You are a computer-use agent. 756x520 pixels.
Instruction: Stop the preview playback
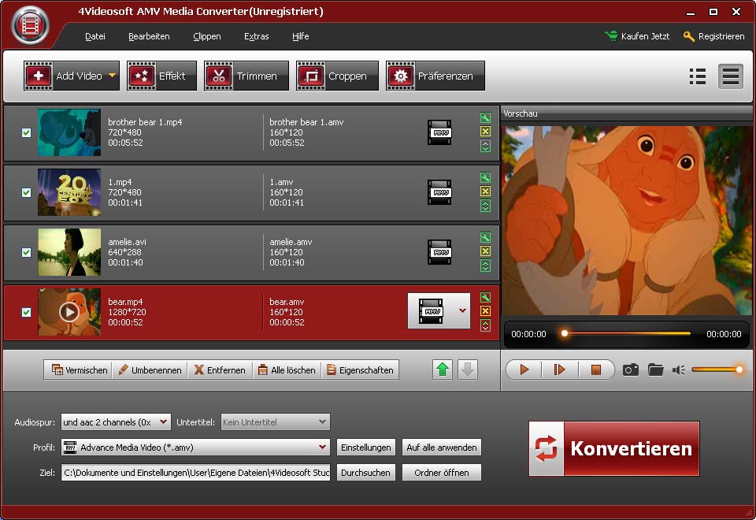pyautogui.click(x=596, y=370)
